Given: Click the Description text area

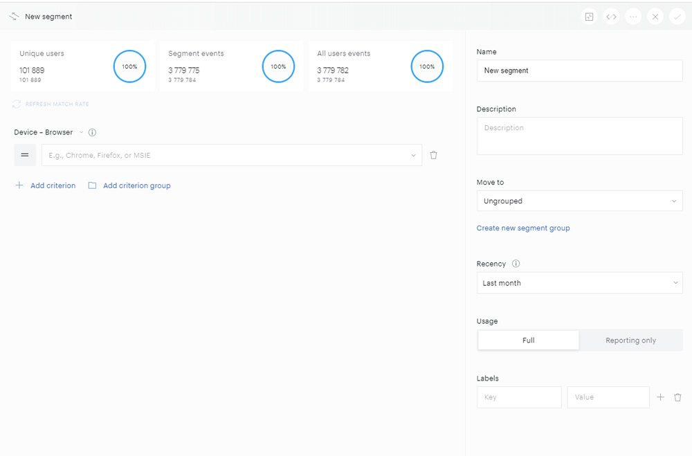Looking at the screenshot, I should pos(579,136).
